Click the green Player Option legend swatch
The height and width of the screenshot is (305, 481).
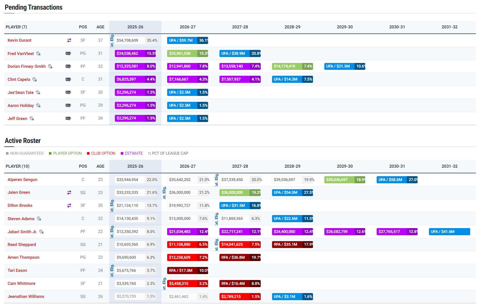point(50,153)
